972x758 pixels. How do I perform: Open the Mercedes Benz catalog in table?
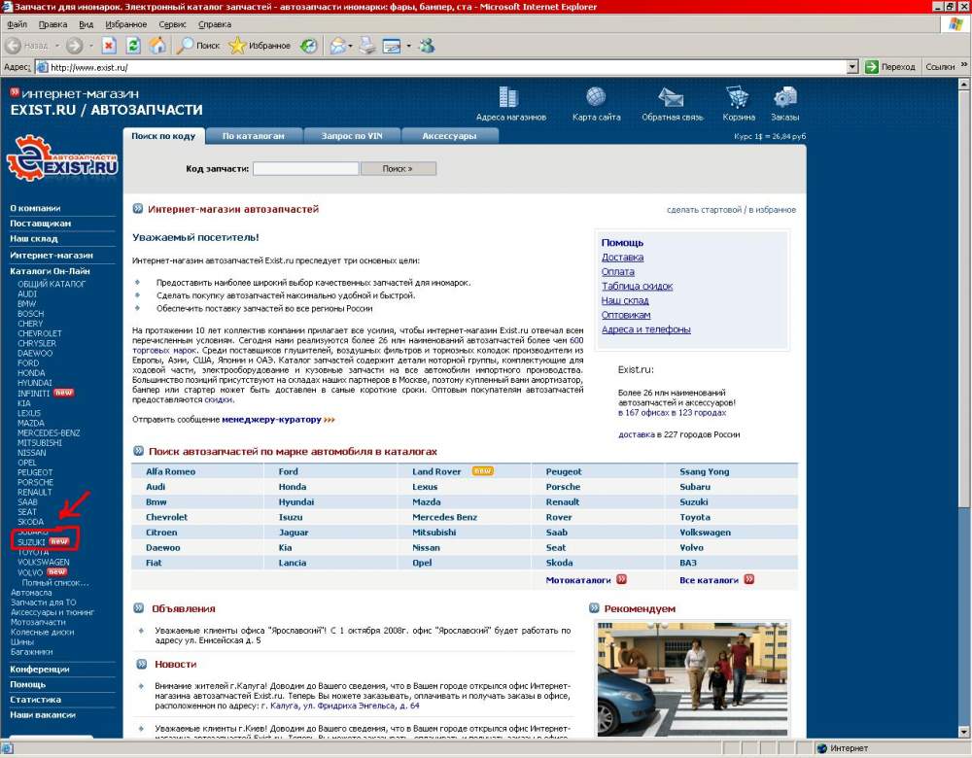pyautogui.click(x=444, y=517)
